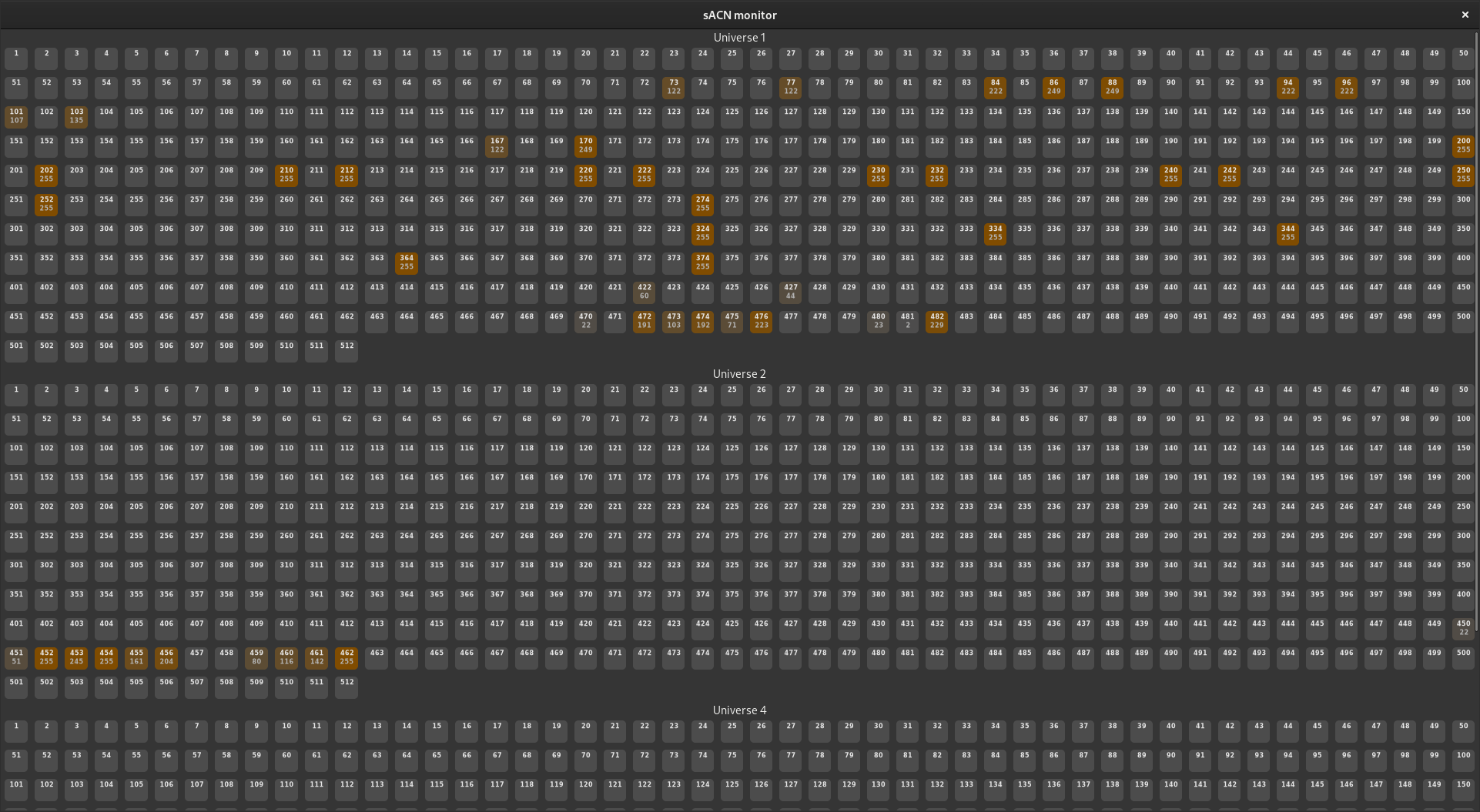Click Universe 1 channel 422 at level 60
The width and height of the screenshot is (1480, 812).
pos(645,292)
